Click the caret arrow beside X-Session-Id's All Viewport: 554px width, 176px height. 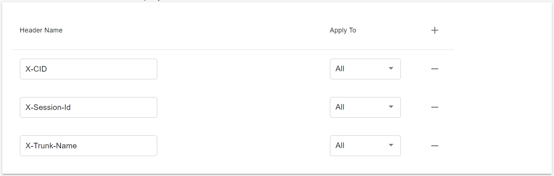pos(391,107)
